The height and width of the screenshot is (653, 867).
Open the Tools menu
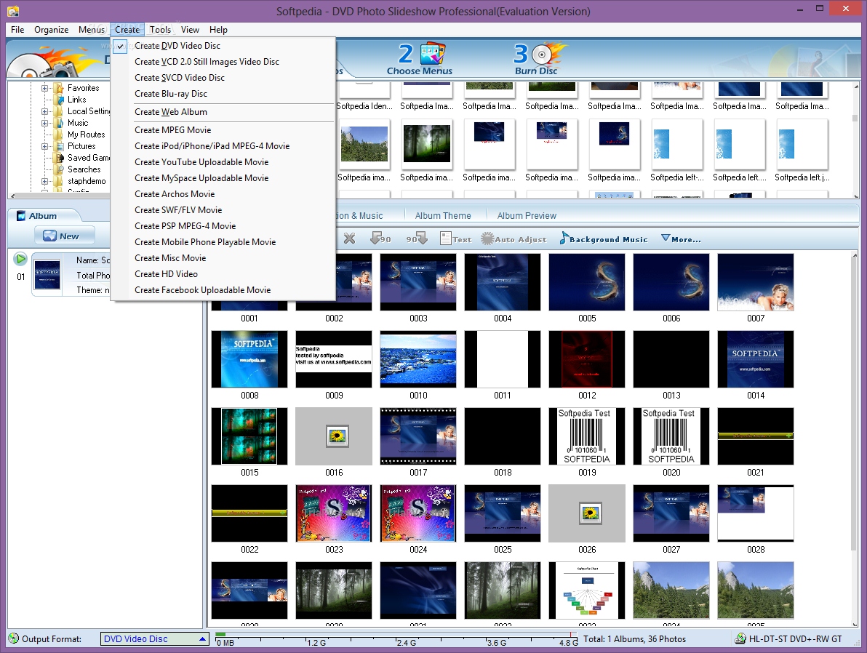coord(160,30)
